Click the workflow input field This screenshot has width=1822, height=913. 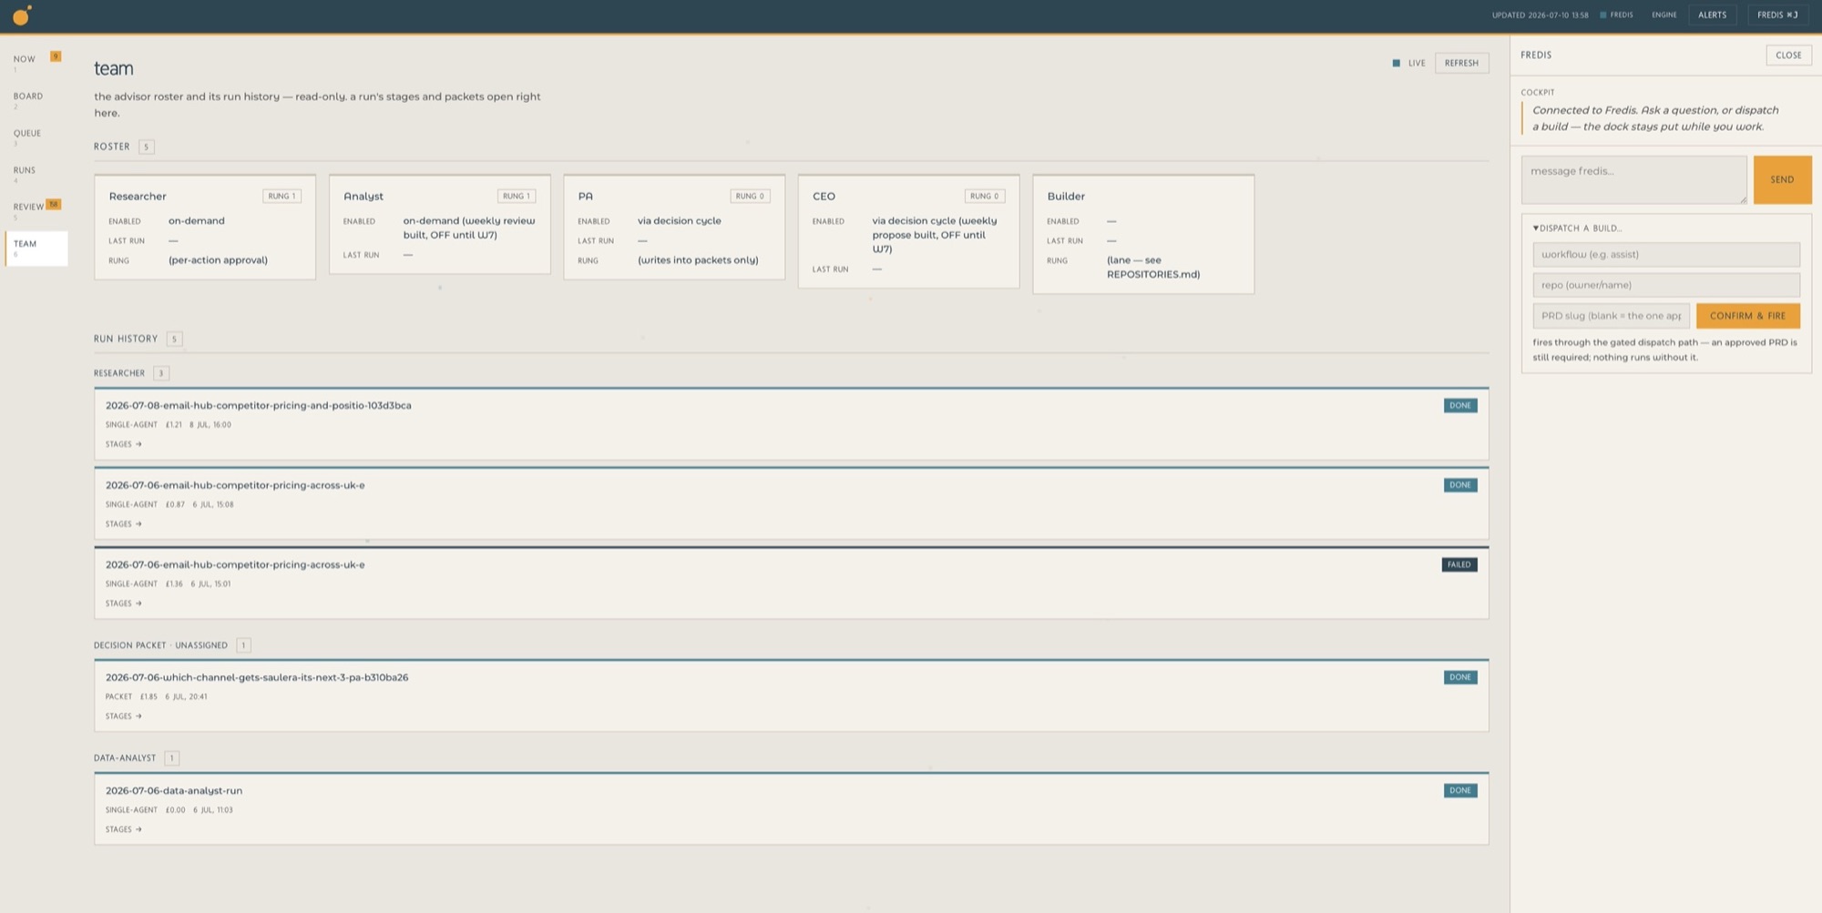pos(1666,255)
